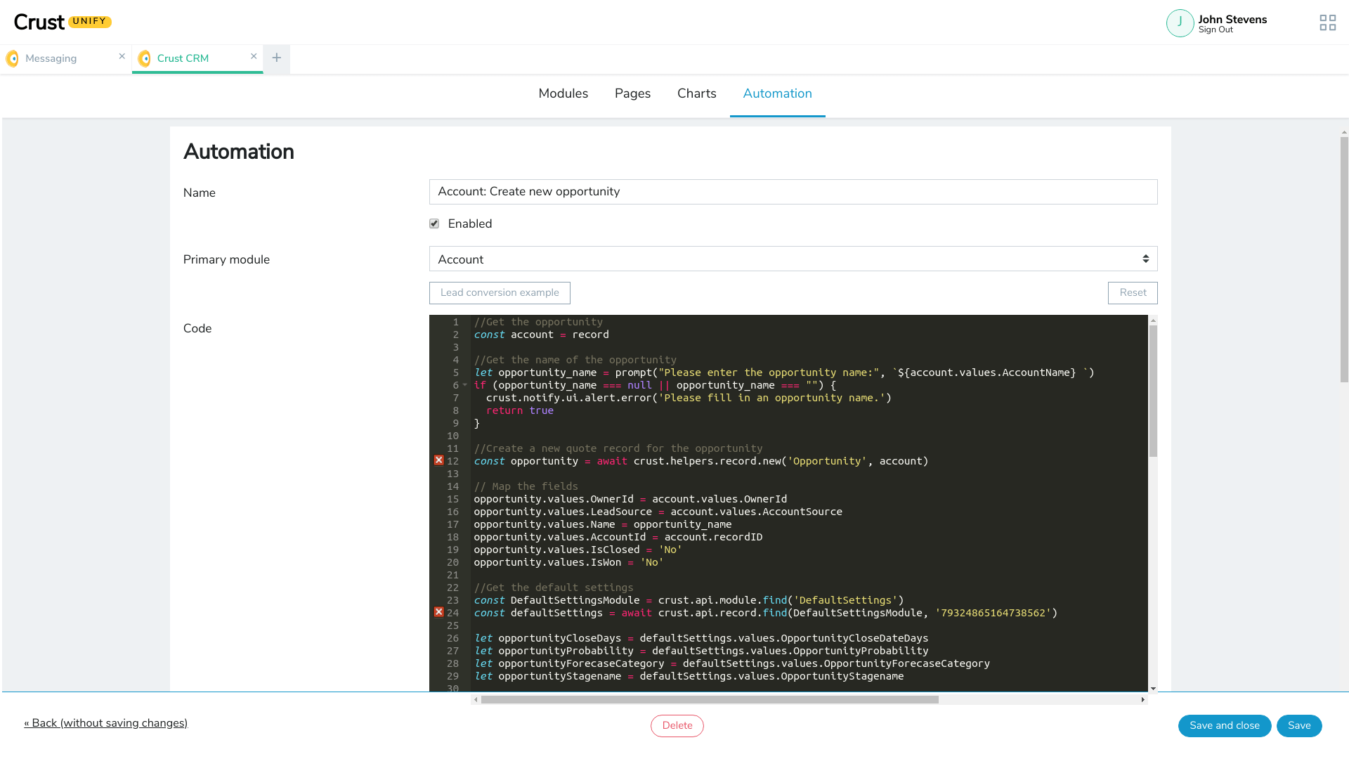
Task: Click the code editor horizontal scrollbar thumb
Action: point(710,699)
